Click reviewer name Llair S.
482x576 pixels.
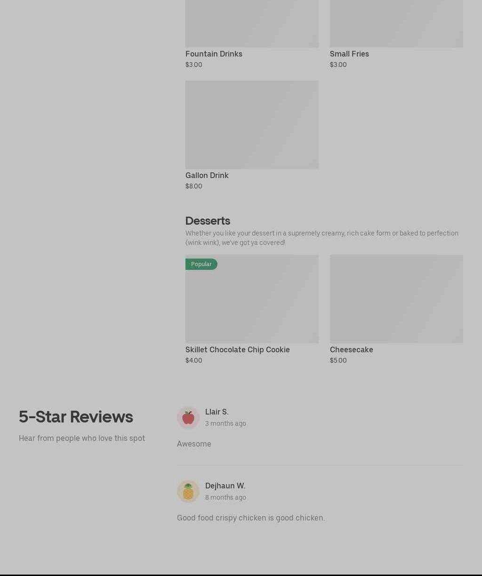[217, 412]
